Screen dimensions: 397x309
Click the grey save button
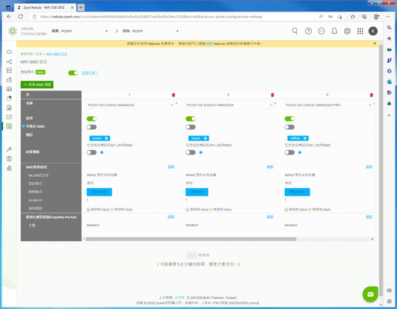192,255
